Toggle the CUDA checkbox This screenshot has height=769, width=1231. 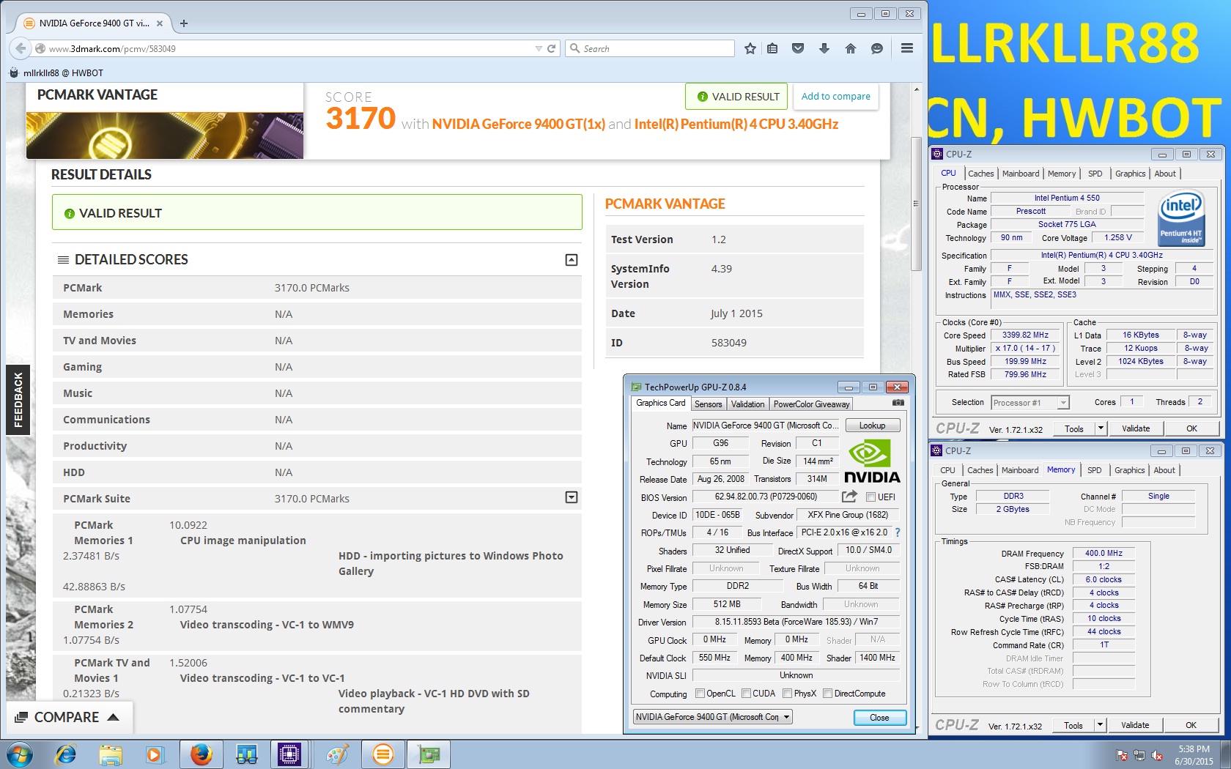746,694
